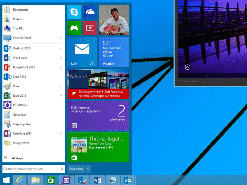The height and width of the screenshot is (185, 247).
Task: Open Word from the taskbar
Action: point(97,180)
